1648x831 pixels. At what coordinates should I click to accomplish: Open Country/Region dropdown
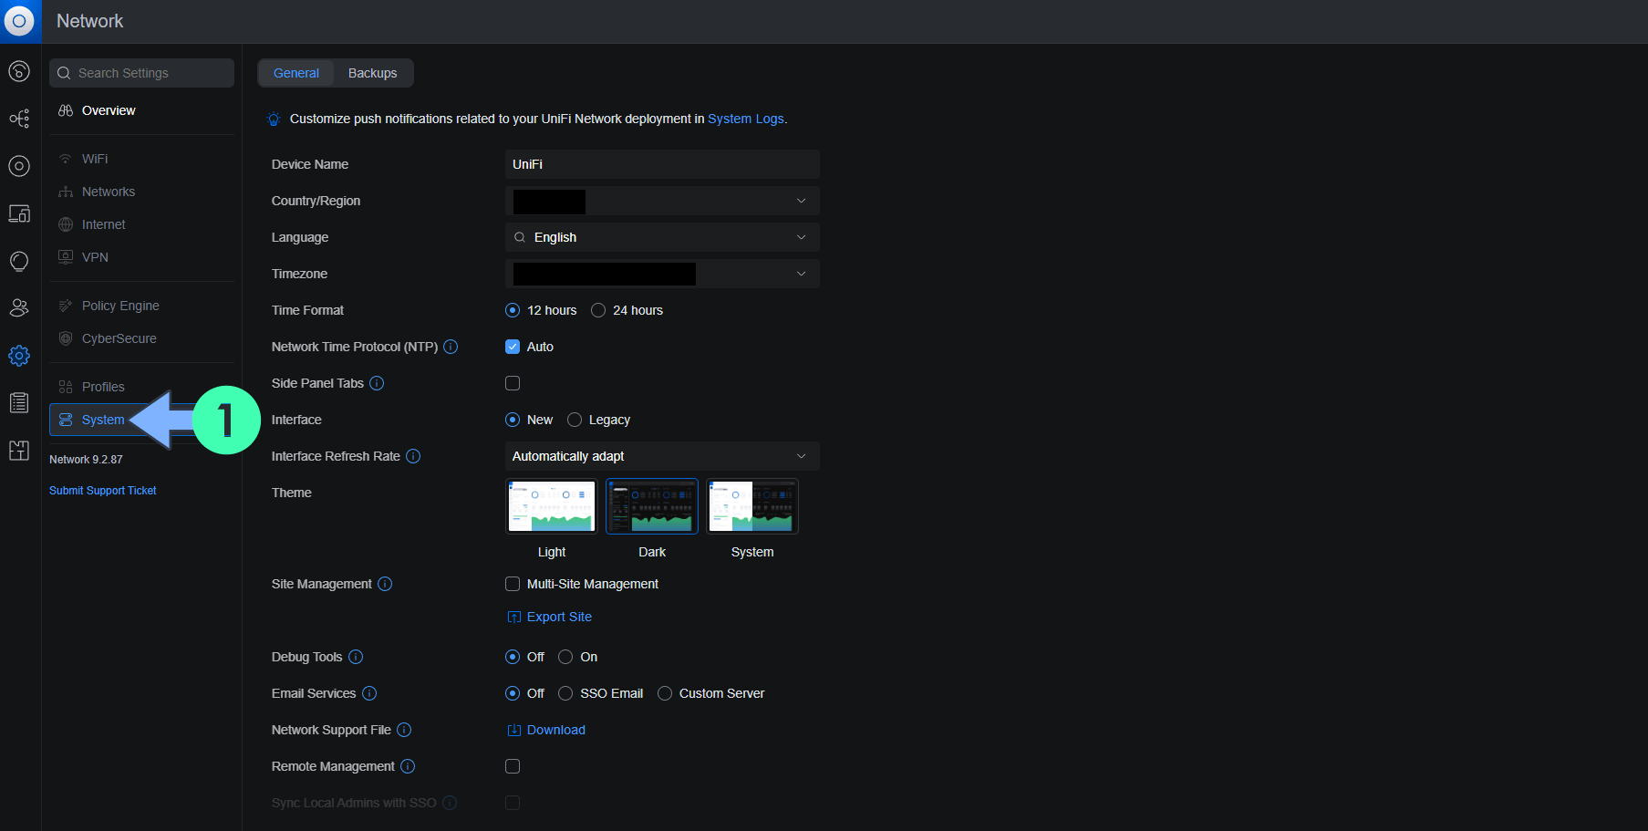click(662, 201)
